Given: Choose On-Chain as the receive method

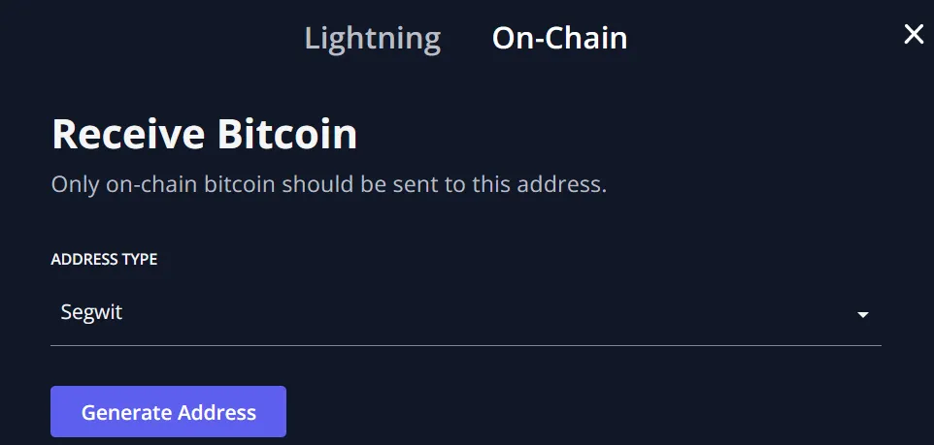Looking at the screenshot, I should pyautogui.click(x=559, y=38).
